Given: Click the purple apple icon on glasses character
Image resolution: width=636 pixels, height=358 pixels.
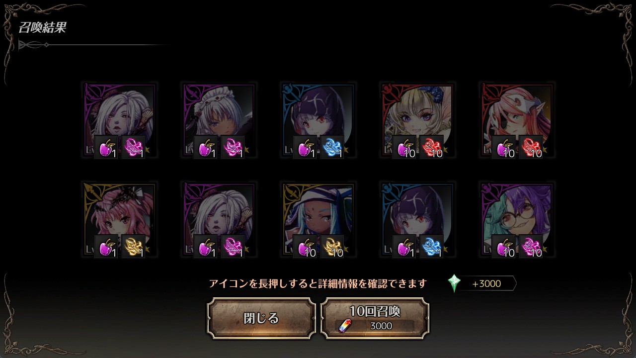Looking at the screenshot, I should (x=503, y=246).
